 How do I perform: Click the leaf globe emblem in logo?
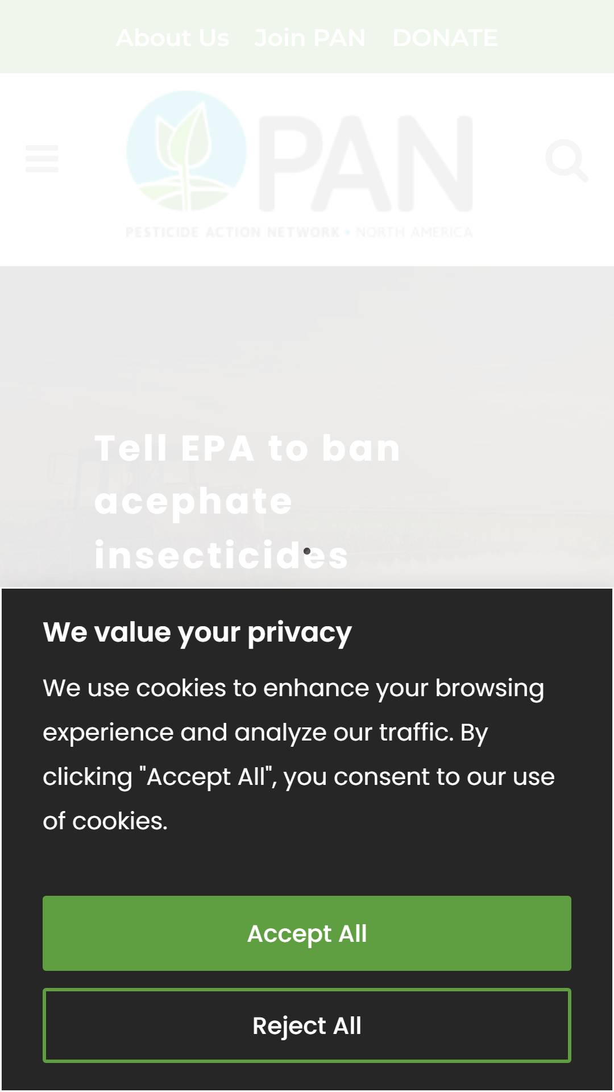(186, 151)
